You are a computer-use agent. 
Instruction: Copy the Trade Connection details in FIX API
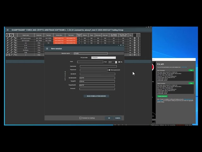pyautogui.click(x=191, y=83)
